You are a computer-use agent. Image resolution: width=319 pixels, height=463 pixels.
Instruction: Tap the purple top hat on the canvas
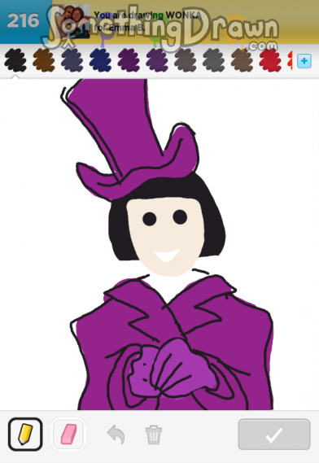click(x=130, y=139)
